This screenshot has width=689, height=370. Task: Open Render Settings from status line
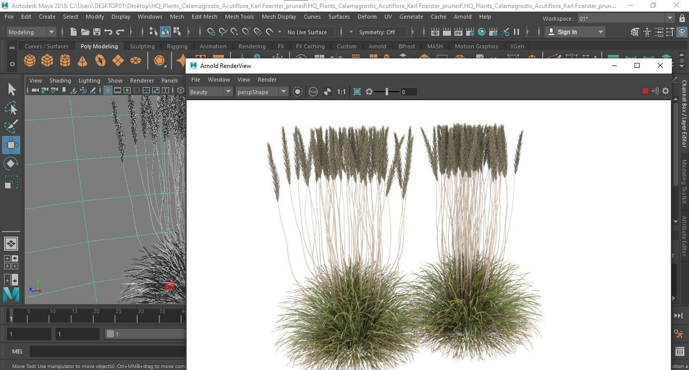[x=470, y=32]
